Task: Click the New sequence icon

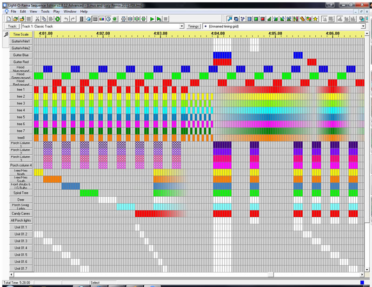Action: pyautogui.click(x=10, y=19)
